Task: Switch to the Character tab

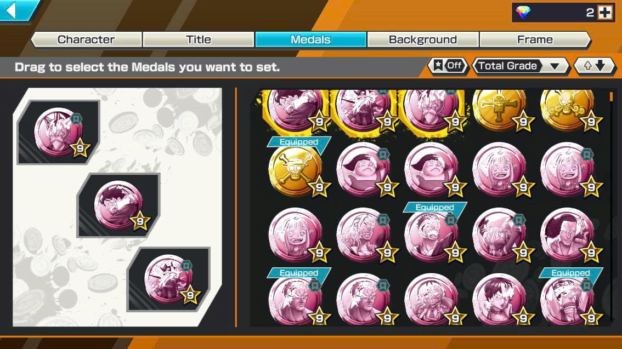Action: (x=86, y=39)
